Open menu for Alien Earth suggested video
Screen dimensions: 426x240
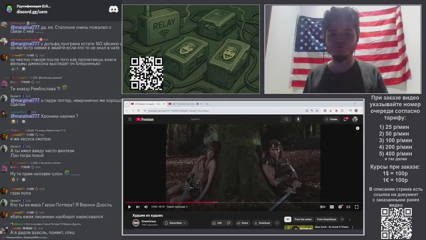(352, 227)
